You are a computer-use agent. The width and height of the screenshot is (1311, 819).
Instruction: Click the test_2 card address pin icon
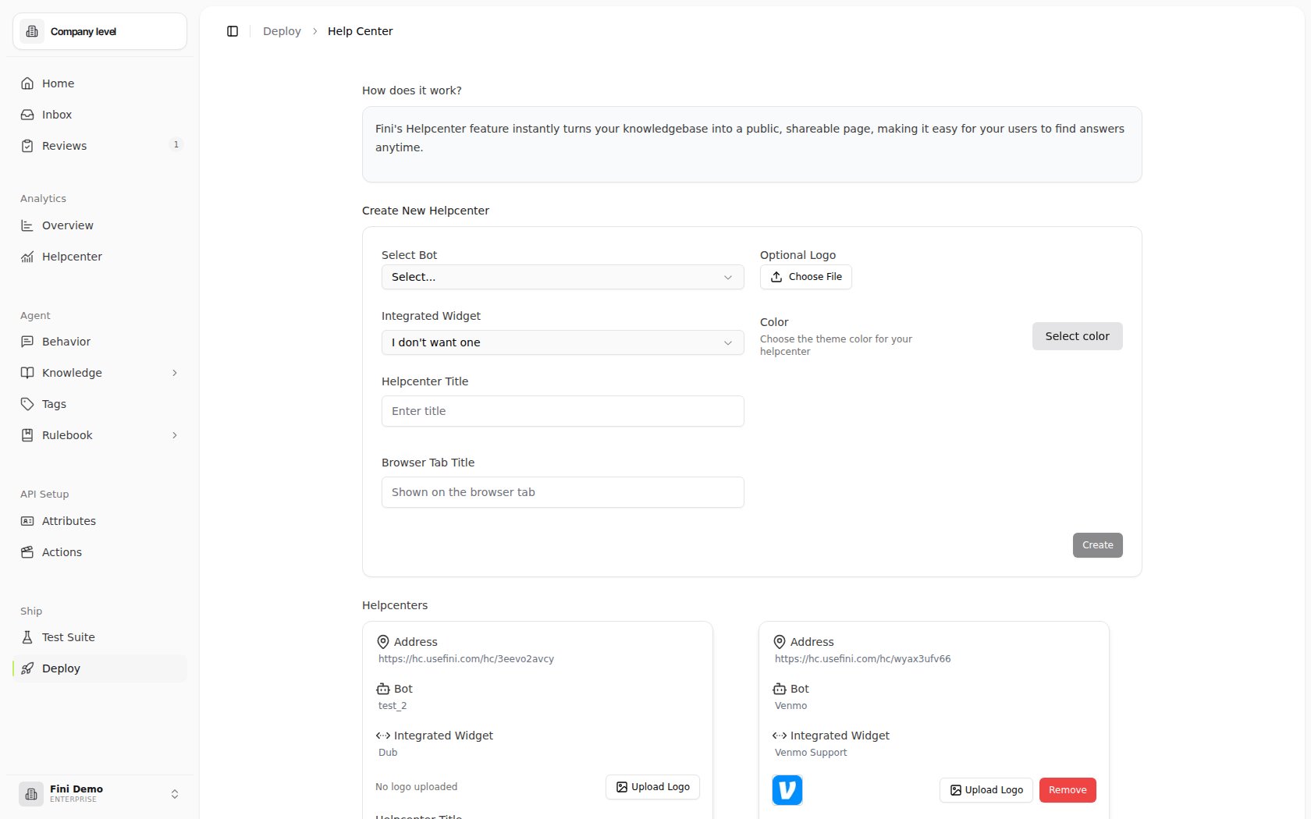(383, 642)
